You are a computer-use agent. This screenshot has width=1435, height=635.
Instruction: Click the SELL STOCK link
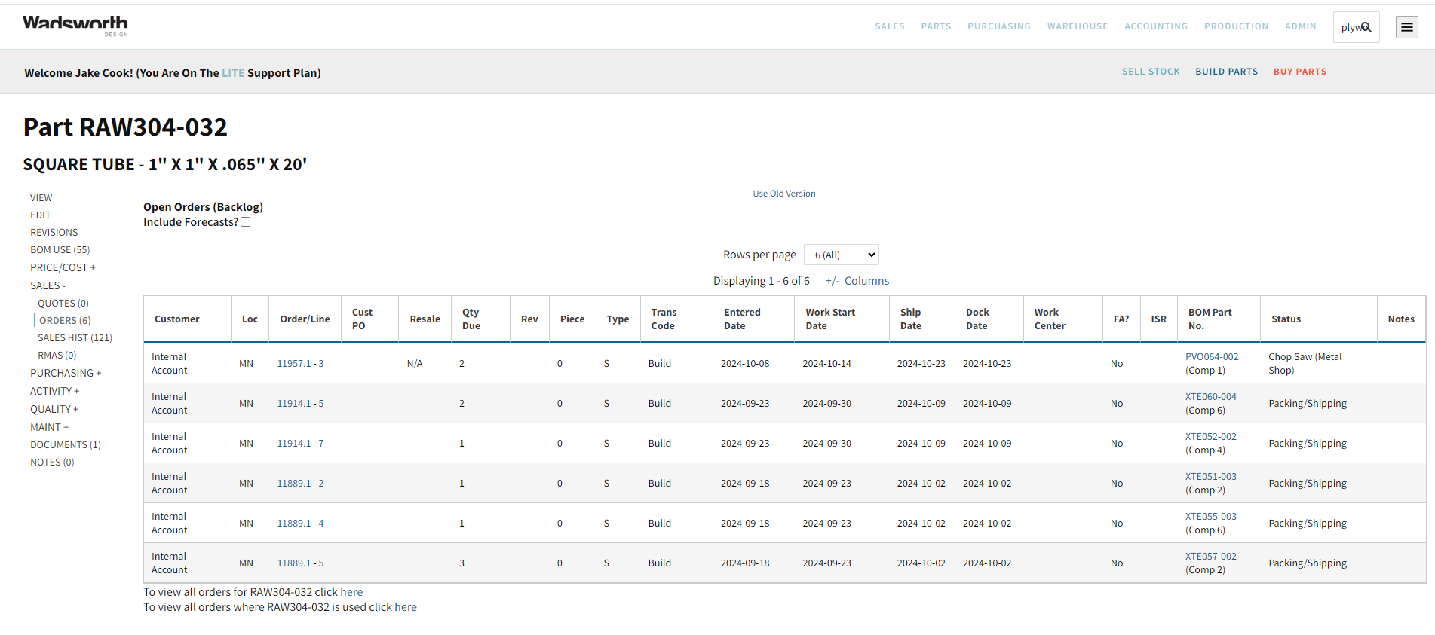point(1150,72)
